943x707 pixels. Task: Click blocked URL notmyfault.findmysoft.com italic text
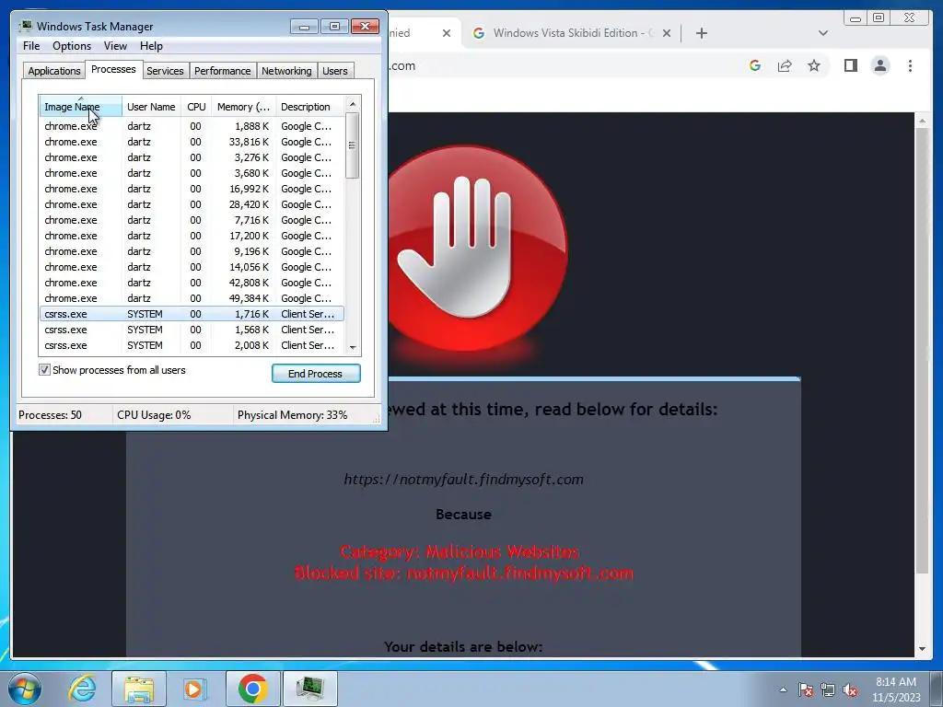(464, 479)
